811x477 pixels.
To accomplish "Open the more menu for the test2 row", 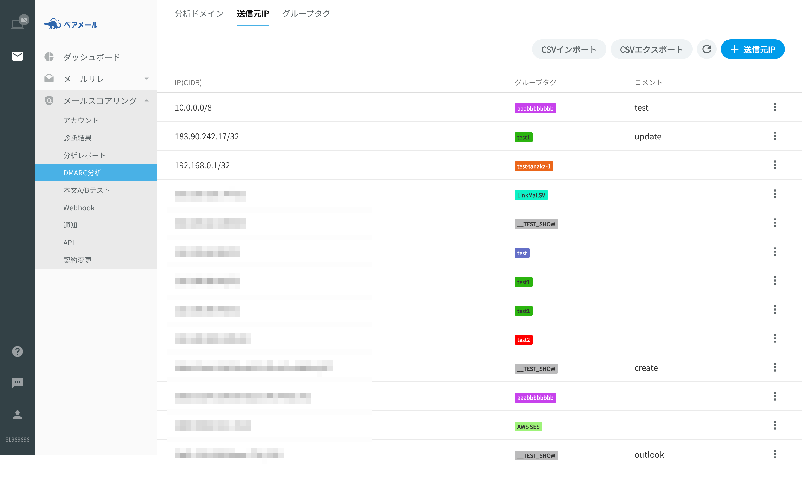I will pos(775,339).
